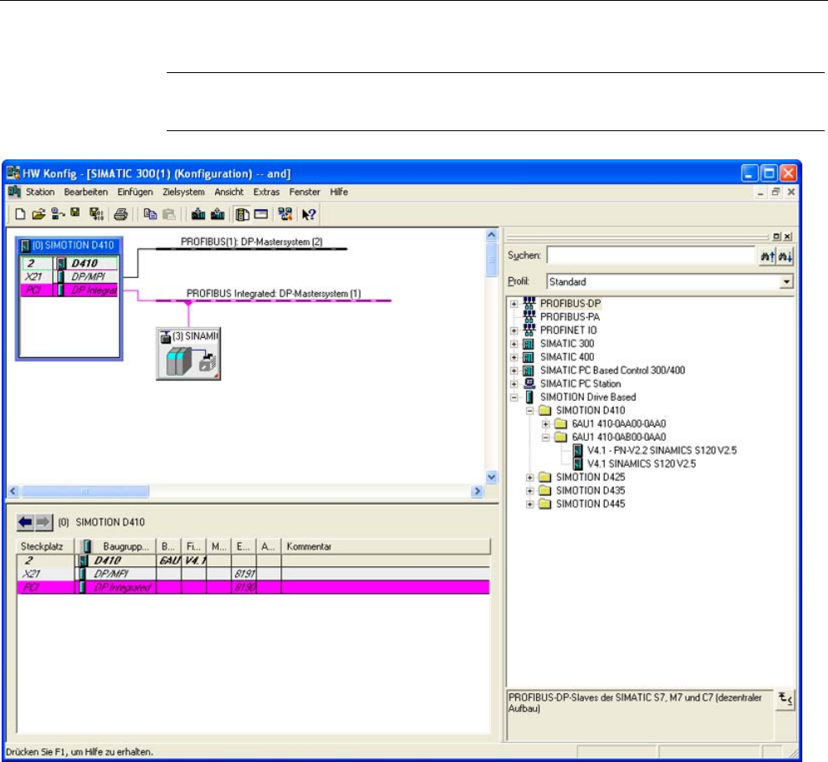Click the Open online station icon
Screen dimensions: 828x762
point(58,214)
